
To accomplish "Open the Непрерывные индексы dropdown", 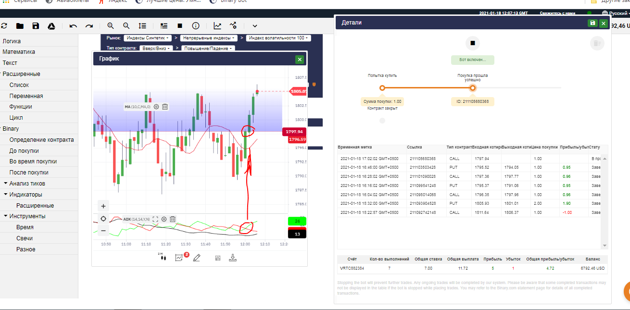I will pos(209,38).
